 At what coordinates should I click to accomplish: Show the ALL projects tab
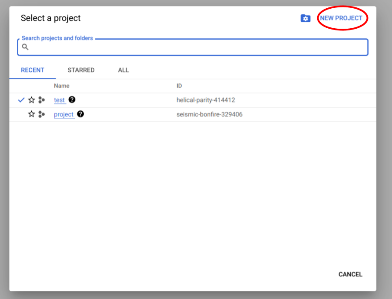(x=123, y=70)
